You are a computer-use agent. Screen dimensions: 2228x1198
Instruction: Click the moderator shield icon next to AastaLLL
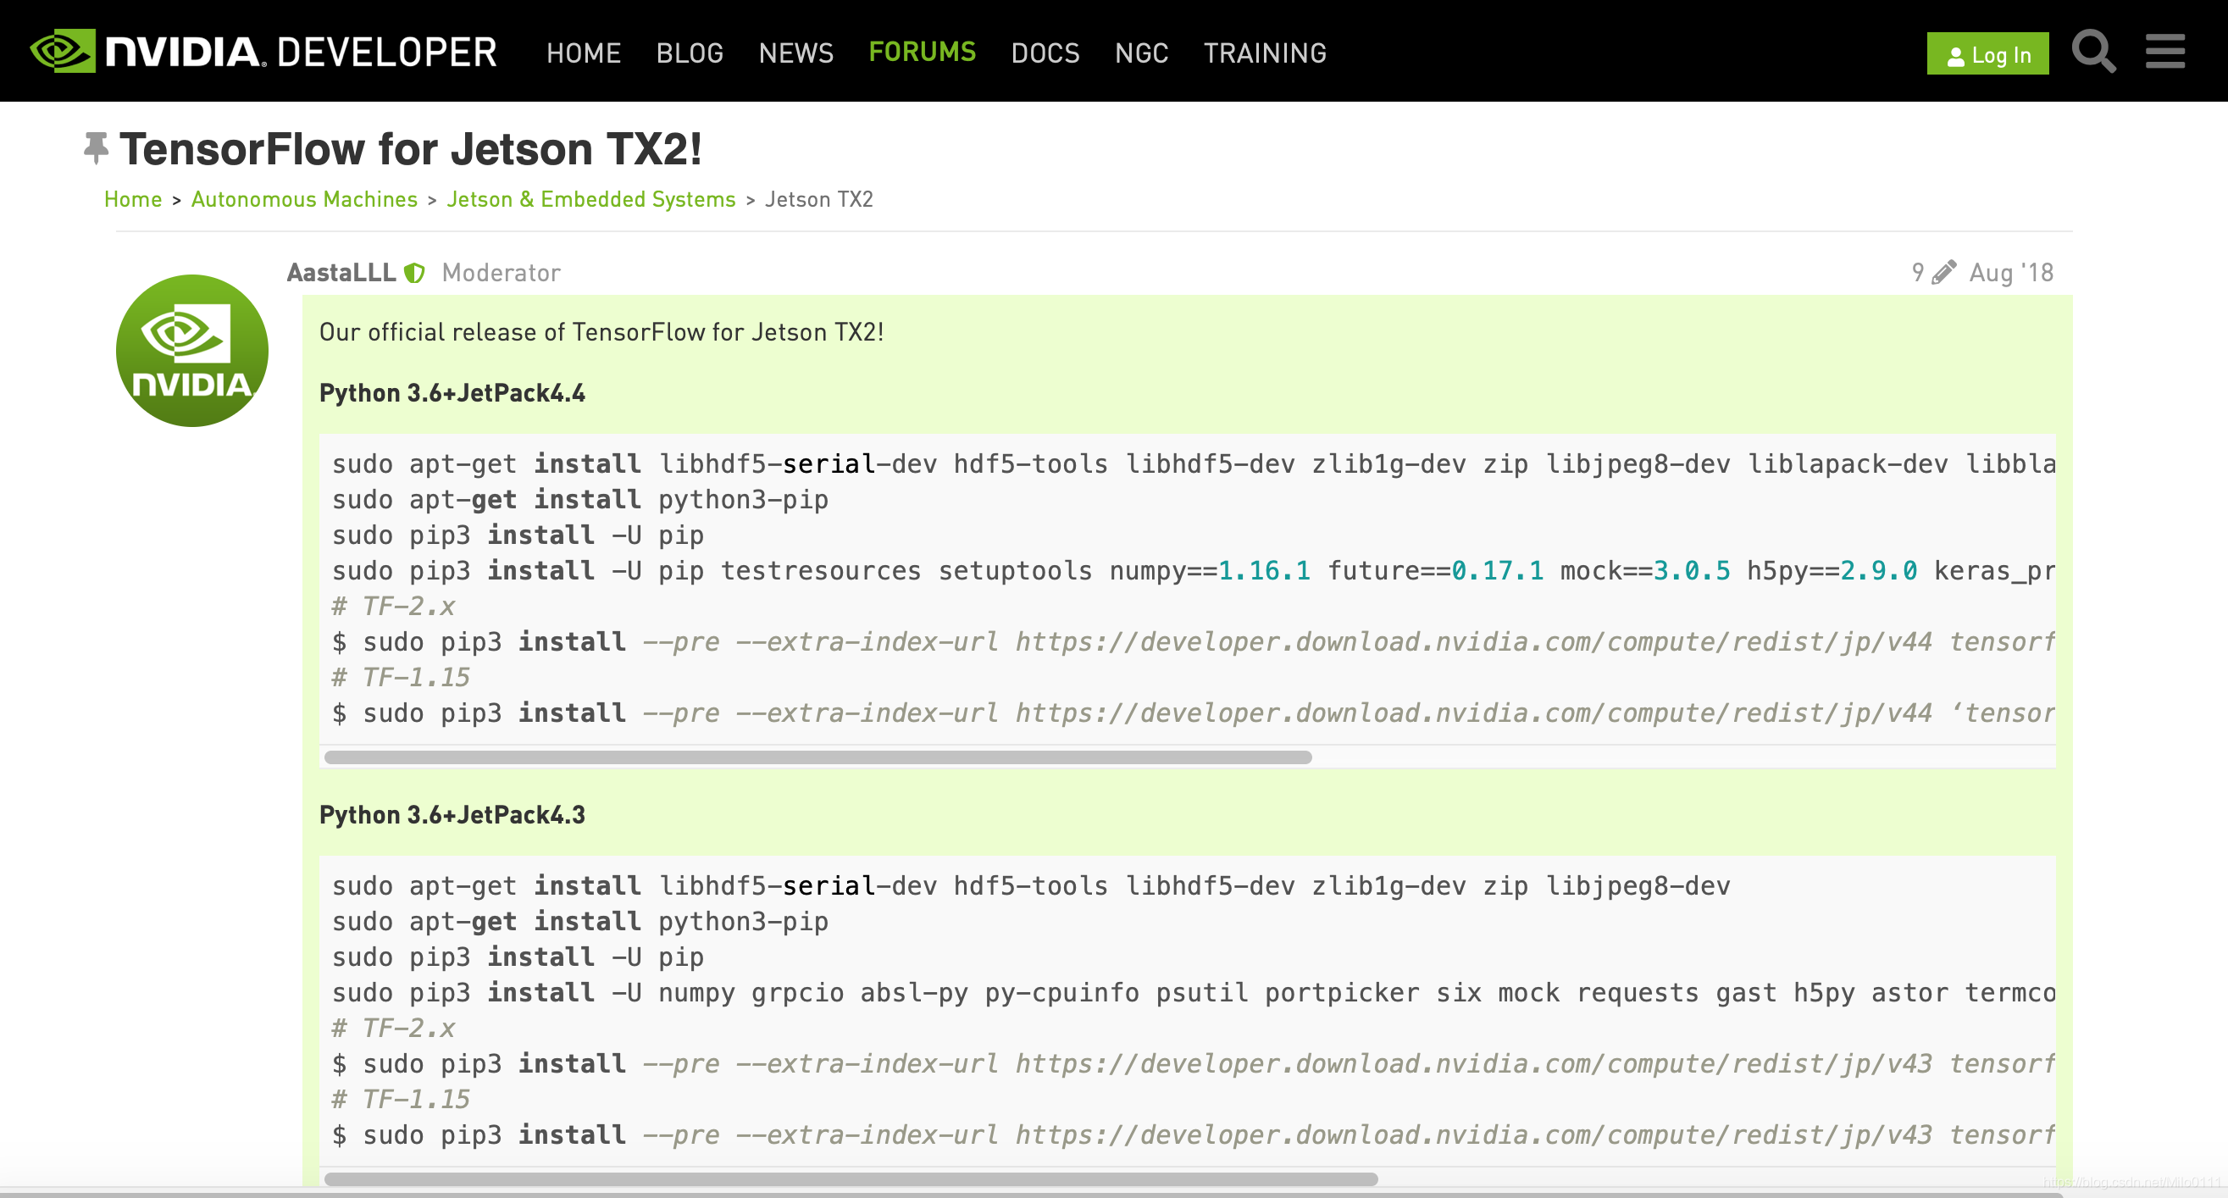pyautogui.click(x=415, y=274)
